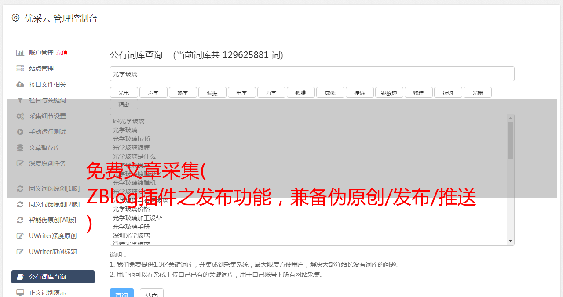Click the edit icon for UWriter原创标题
Image resolution: width=563 pixels, height=297 pixels.
(x=20, y=252)
